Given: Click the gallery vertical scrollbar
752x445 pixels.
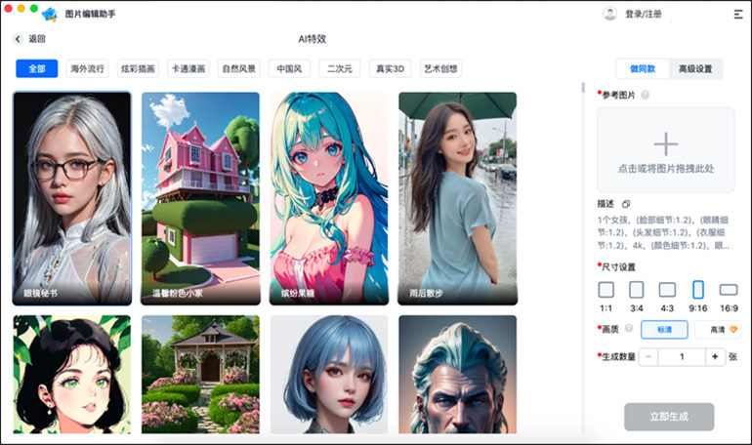Looking at the screenshot, I should click(583, 88).
